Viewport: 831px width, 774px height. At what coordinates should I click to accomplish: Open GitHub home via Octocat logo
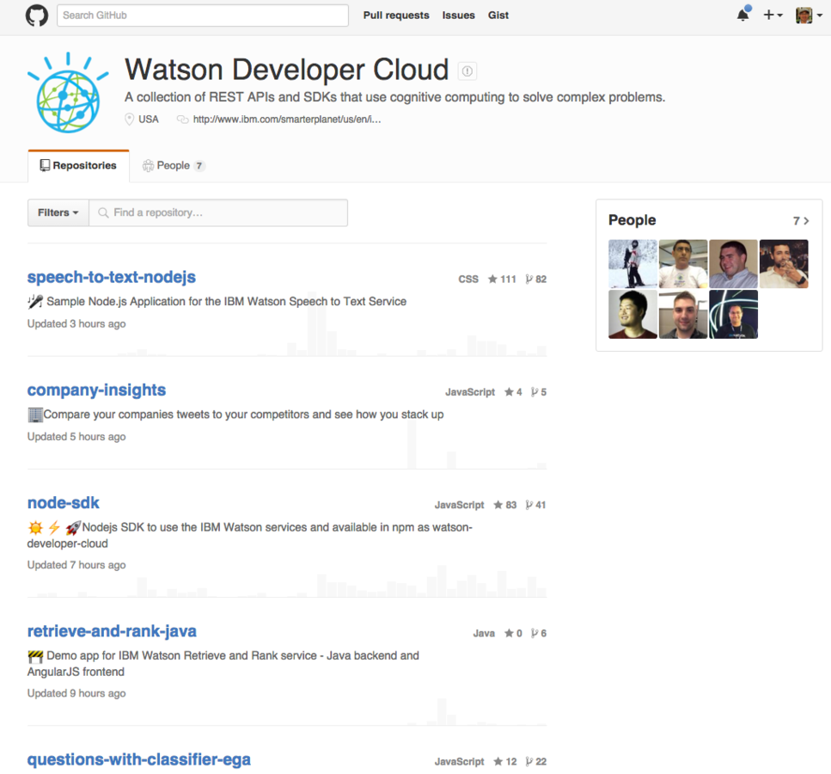pyautogui.click(x=37, y=15)
